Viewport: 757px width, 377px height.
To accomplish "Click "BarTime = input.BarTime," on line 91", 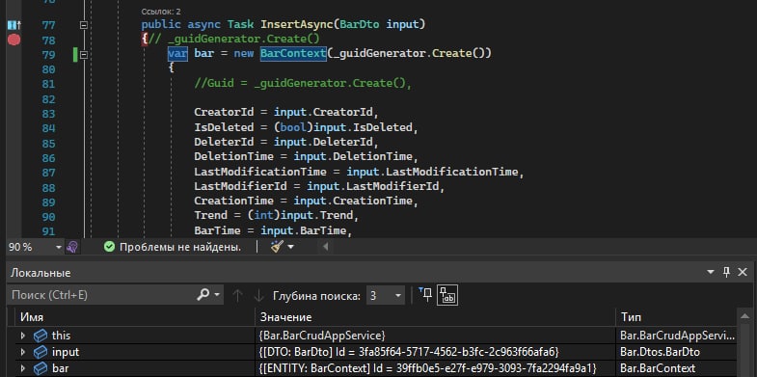I will pyautogui.click(x=273, y=230).
